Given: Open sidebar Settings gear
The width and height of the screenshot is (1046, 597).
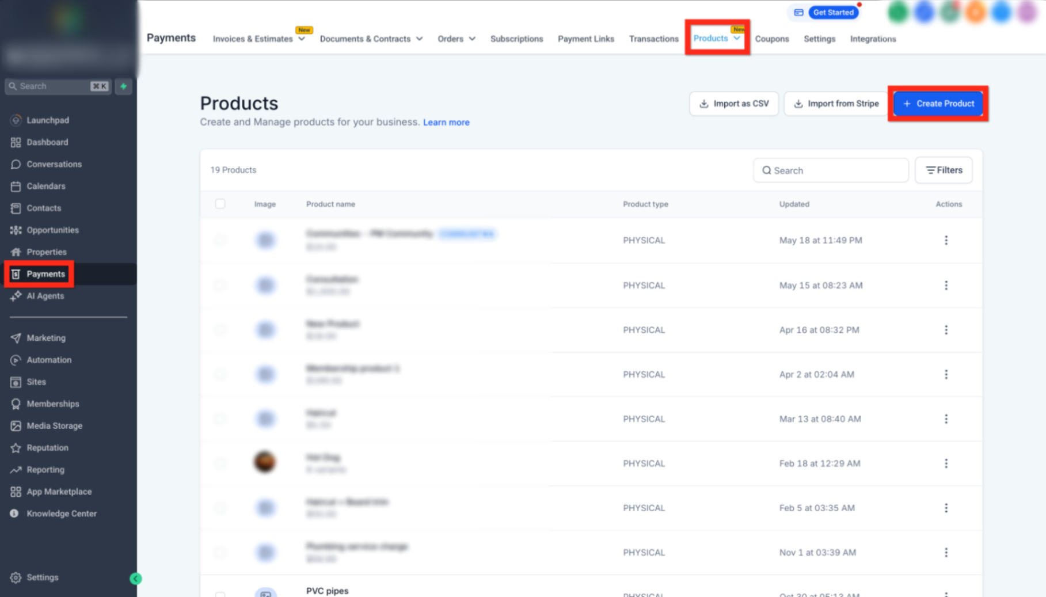Looking at the screenshot, I should 16,577.
